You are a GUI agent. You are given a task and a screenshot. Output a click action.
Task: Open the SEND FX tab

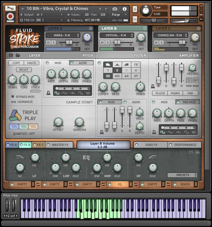[x=150, y=145]
